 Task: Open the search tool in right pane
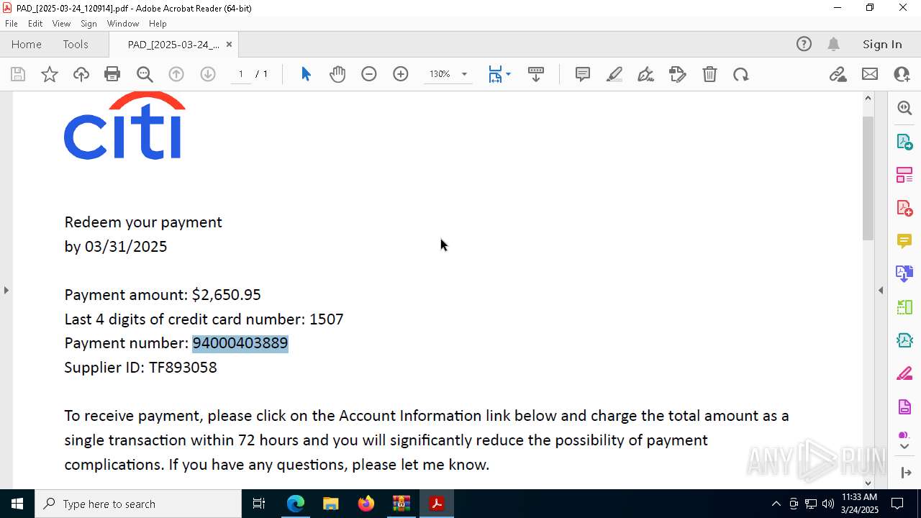(x=904, y=108)
